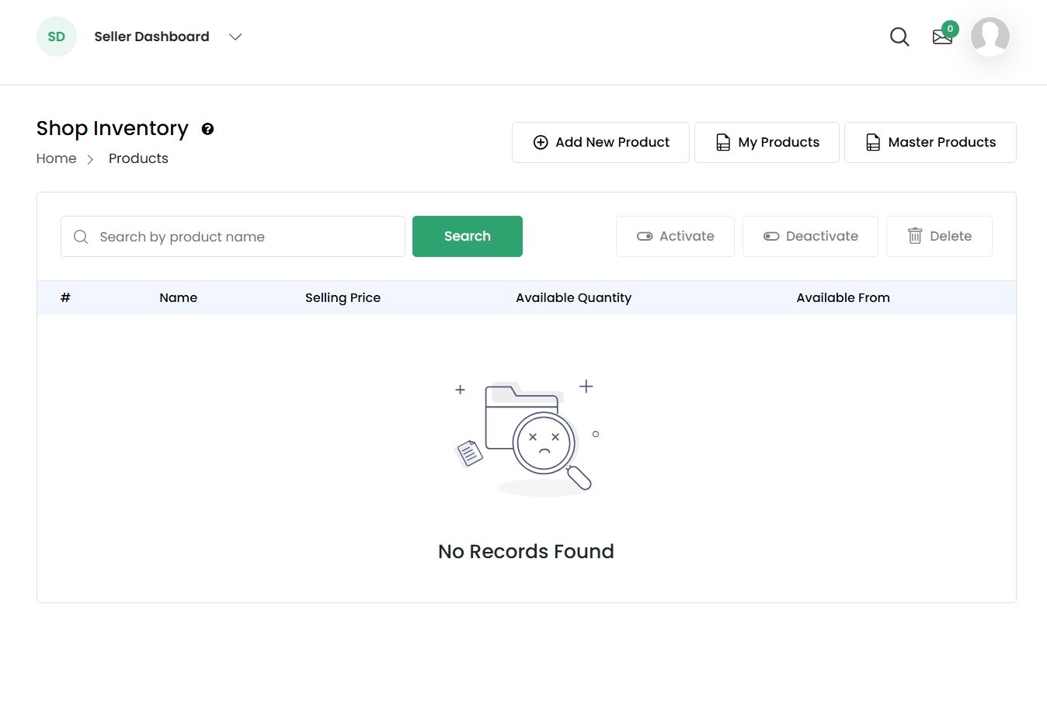Viewport: 1047px width, 701px height.
Task: Click the SD logo badge
Action: click(57, 36)
